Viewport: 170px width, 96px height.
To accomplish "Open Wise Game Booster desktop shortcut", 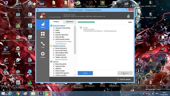I will tap(139, 39).
